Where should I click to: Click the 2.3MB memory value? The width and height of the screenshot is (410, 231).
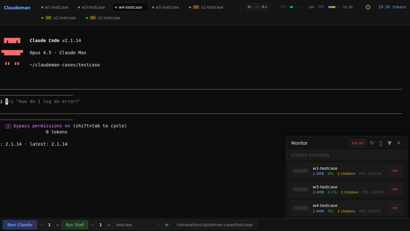click(318, 174)
